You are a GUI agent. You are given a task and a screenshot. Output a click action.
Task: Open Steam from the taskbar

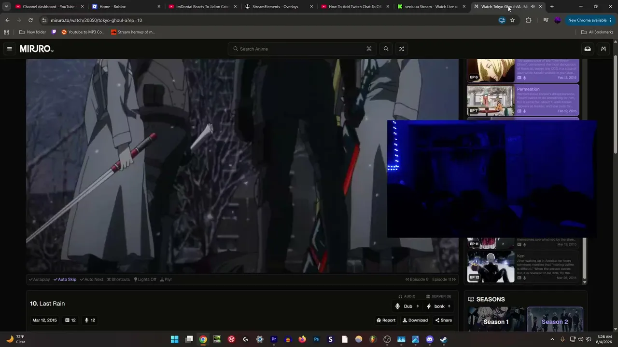point(444,339)
